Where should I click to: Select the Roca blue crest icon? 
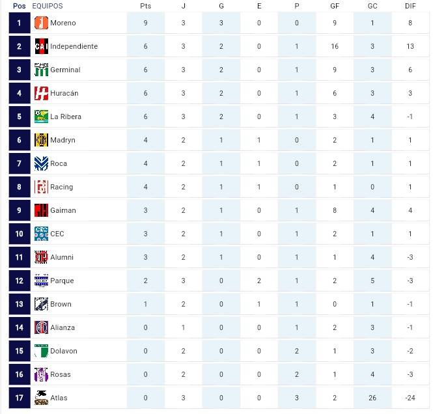pyautogui.click(x=41, y=163)
